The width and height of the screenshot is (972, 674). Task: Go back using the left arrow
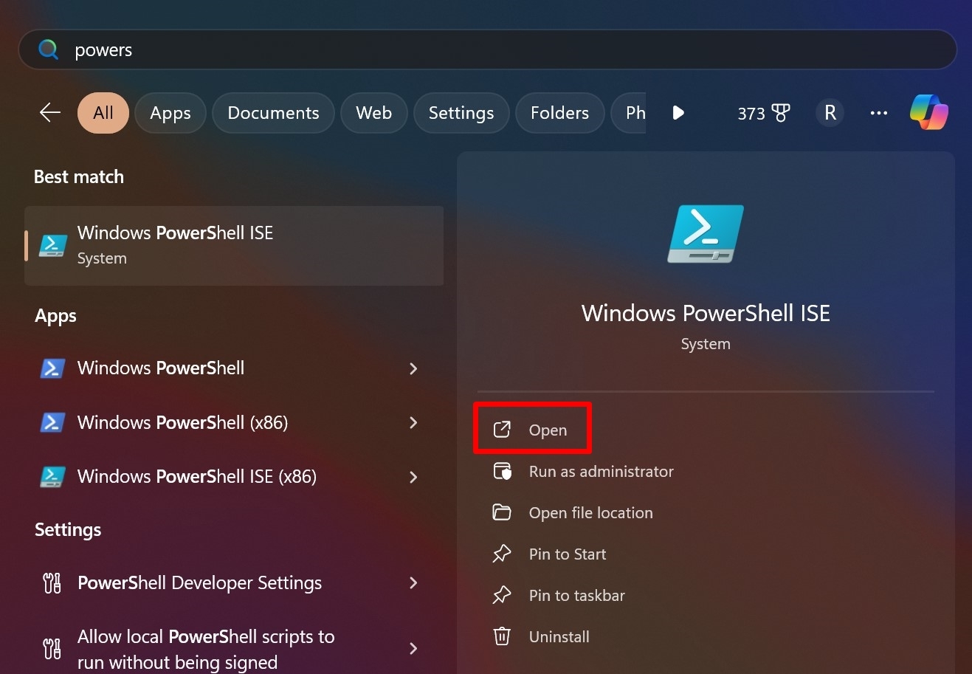49,112
